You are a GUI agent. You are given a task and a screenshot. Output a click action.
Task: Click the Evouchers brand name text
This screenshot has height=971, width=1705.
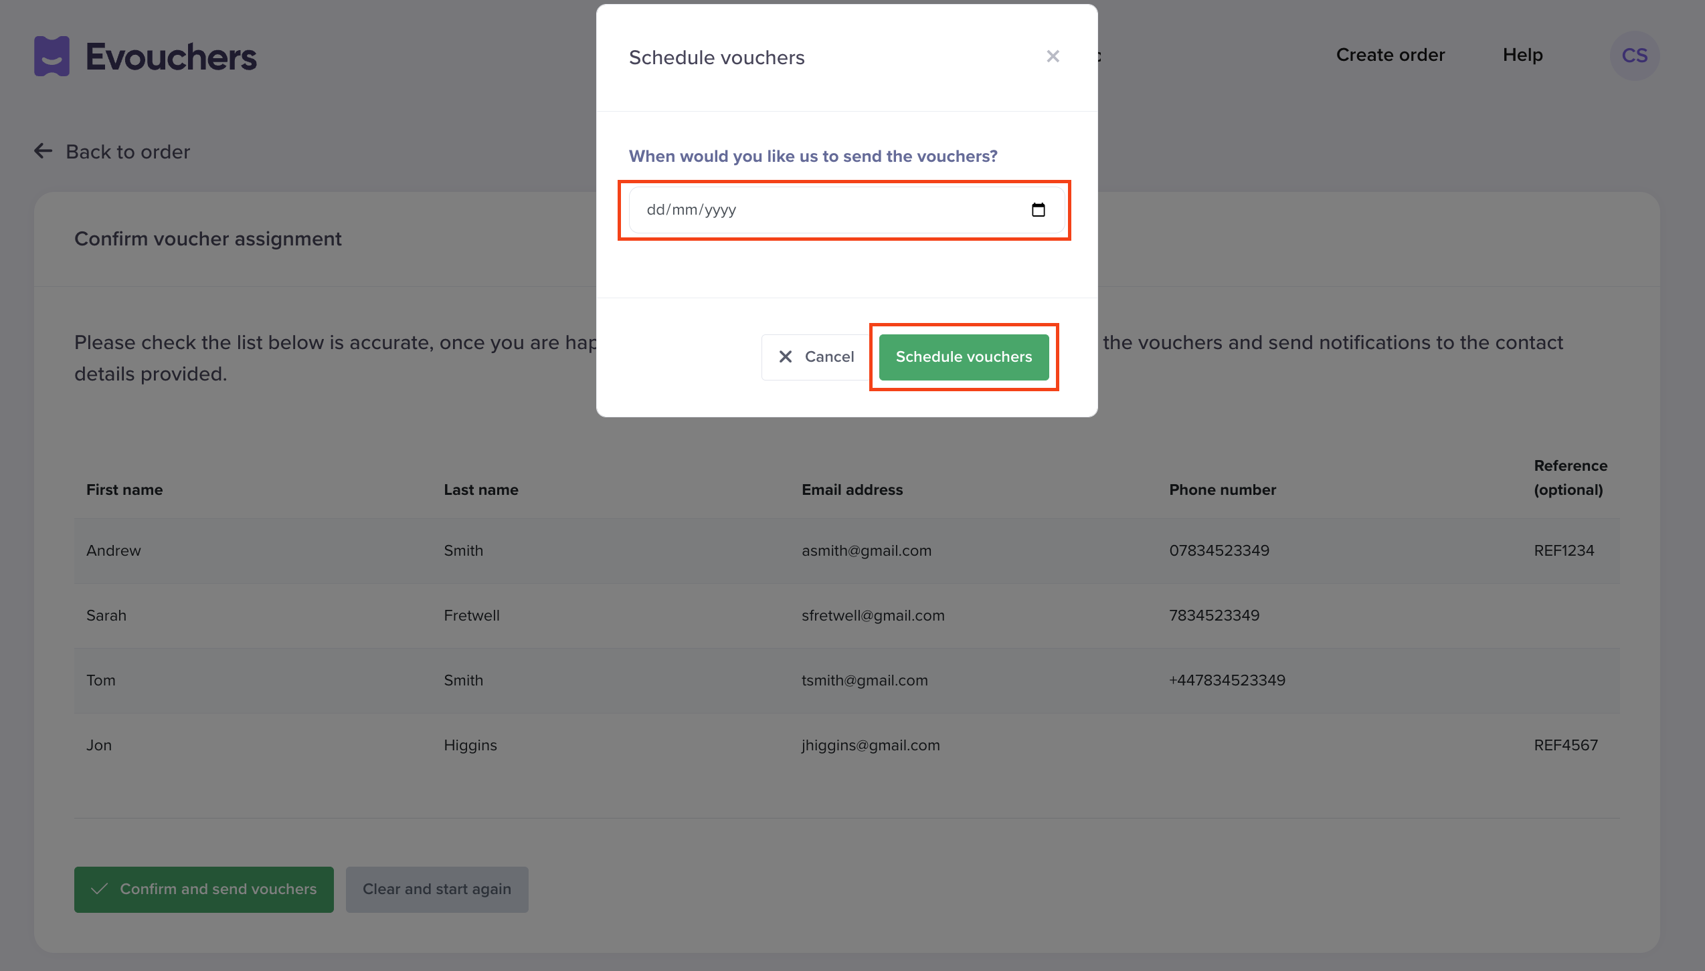pyautogui.click(x=171, y=58)
